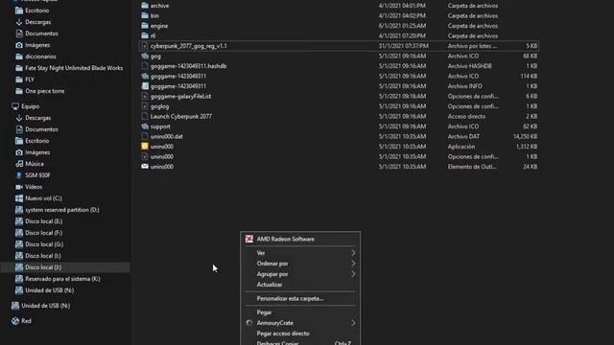
Task: Select the unins000 application icon
Action: [x=145, y=147]
